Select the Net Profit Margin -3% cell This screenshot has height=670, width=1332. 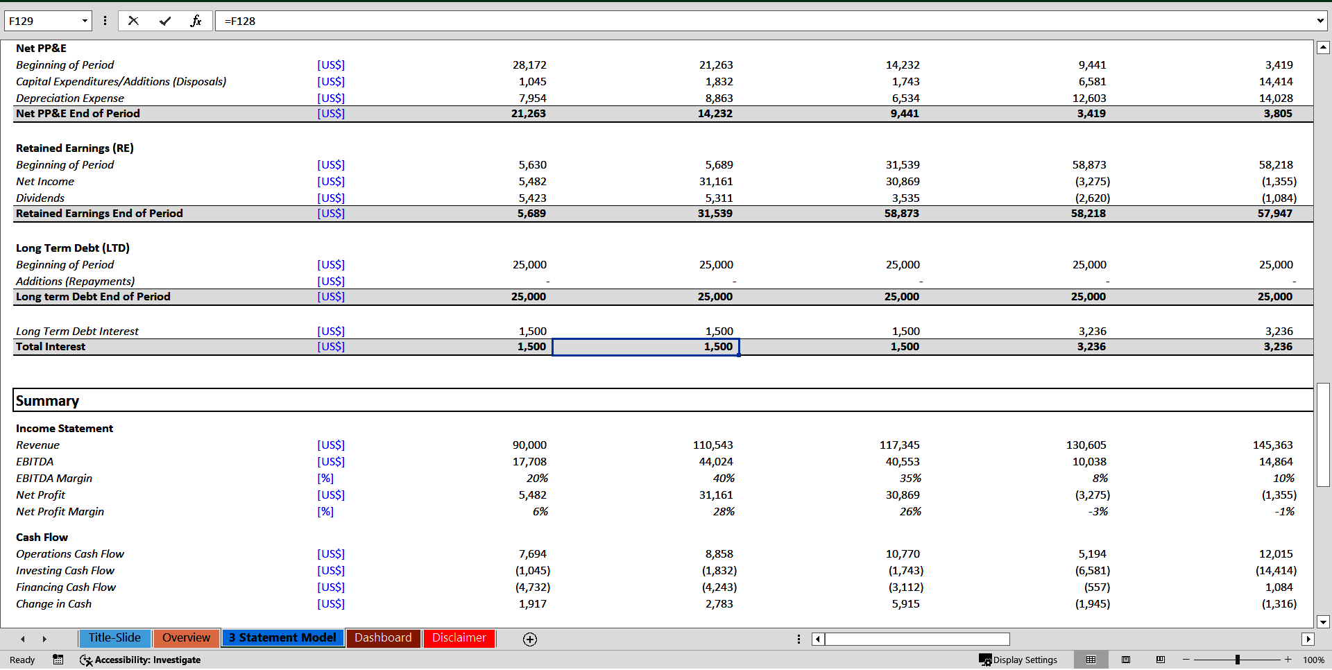pyautogui.click(x=1098, y=512)
